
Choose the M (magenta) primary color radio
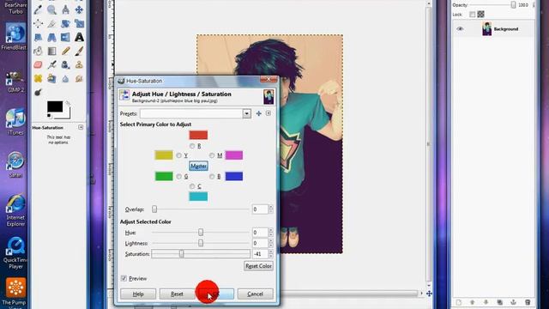pos(212,155)
